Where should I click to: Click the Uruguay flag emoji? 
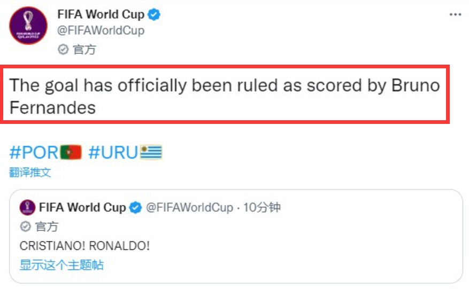[151, 152]
